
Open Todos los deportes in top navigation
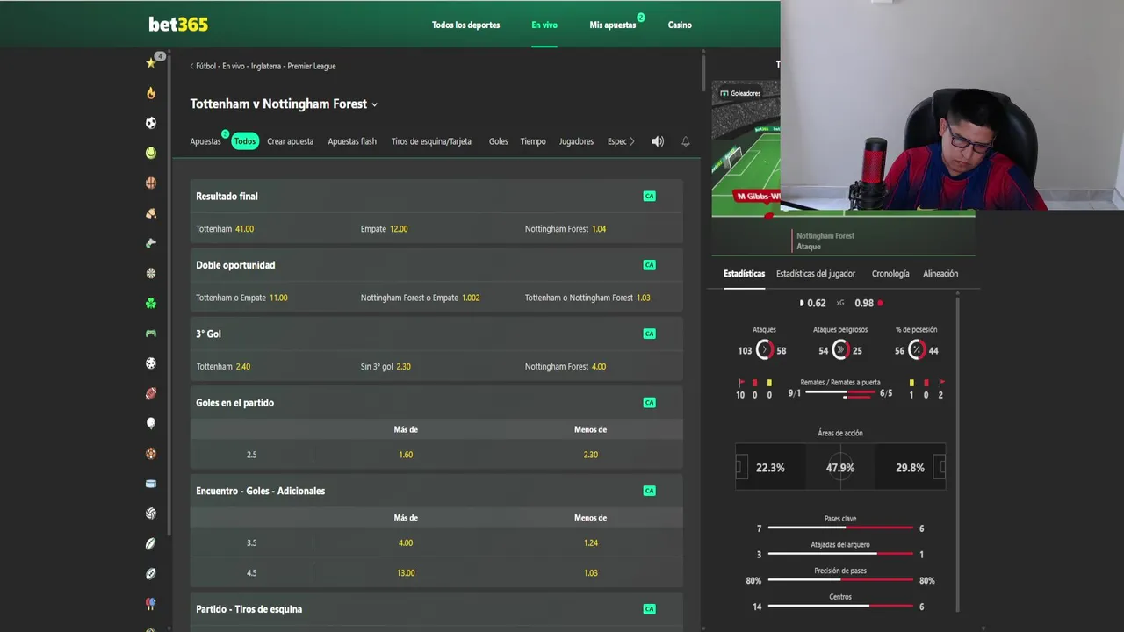click(x=465, y=25)
